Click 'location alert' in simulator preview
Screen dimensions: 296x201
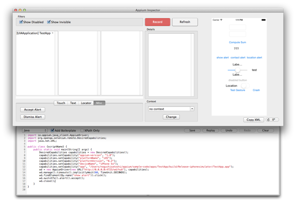pyautogui.click(x=254, y=58)
